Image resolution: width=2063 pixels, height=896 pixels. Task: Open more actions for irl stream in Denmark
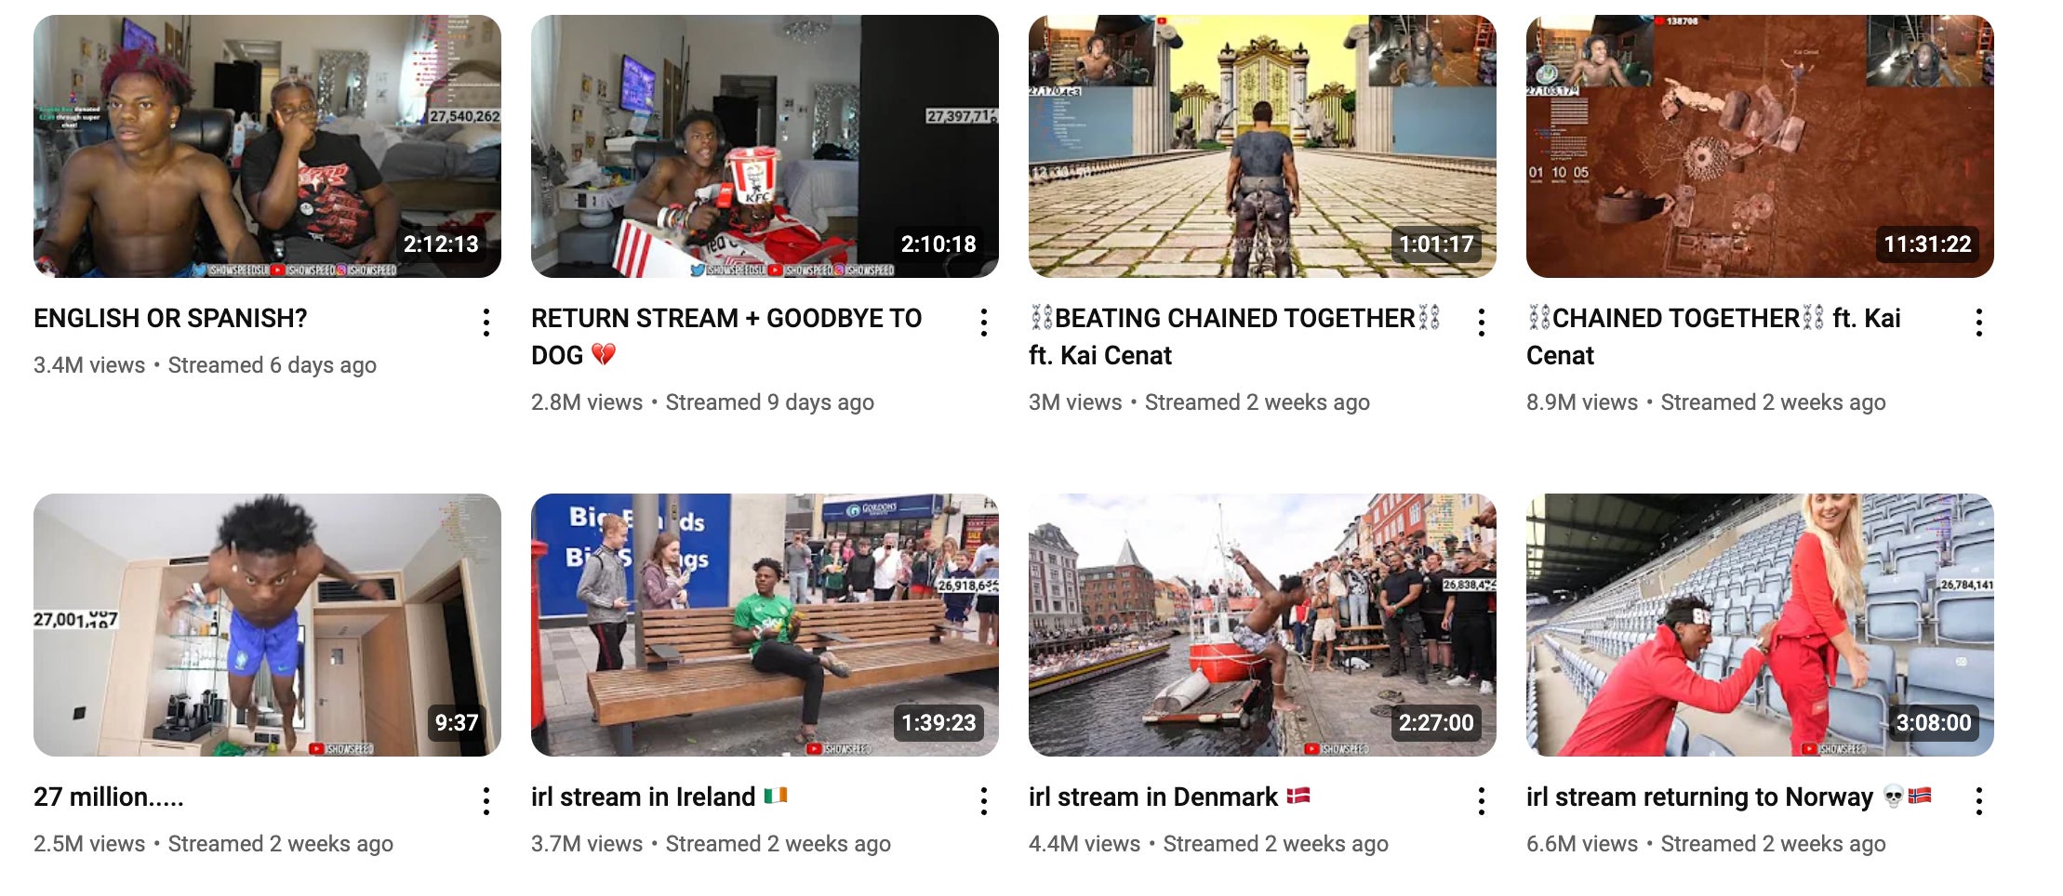[x=1481, y=801]
